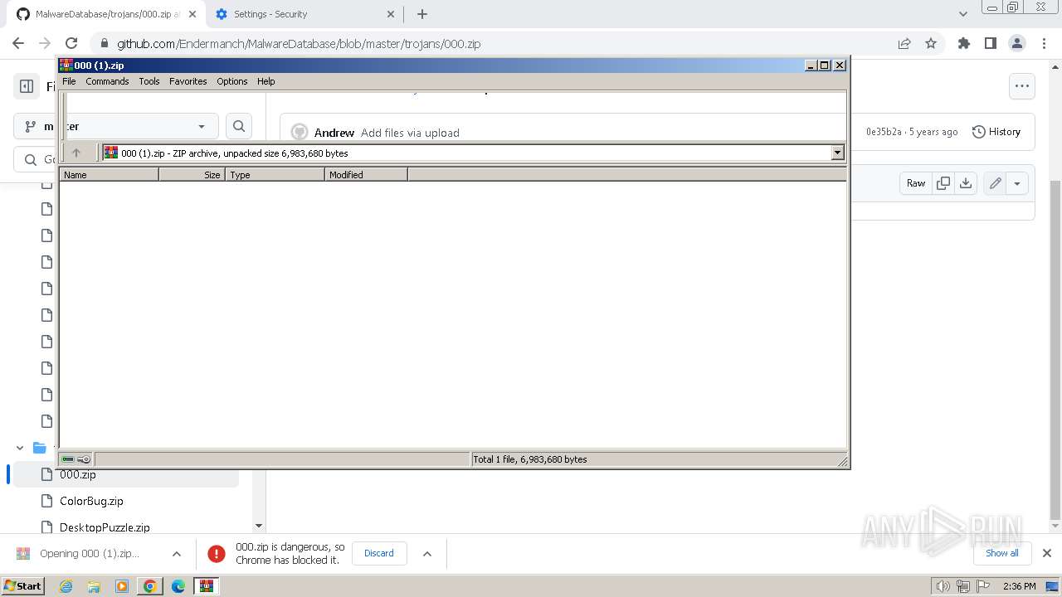Collapse the trojans folder chevron in tree
Screen dimensions: 1062x597
[x=20, y=448]
